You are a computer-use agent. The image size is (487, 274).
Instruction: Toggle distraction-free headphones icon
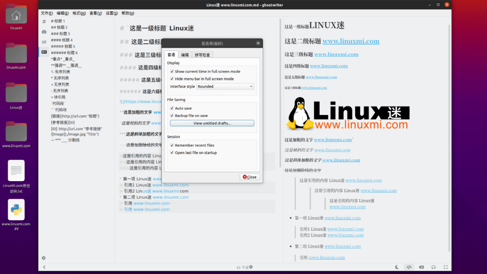tap(434, 267)
